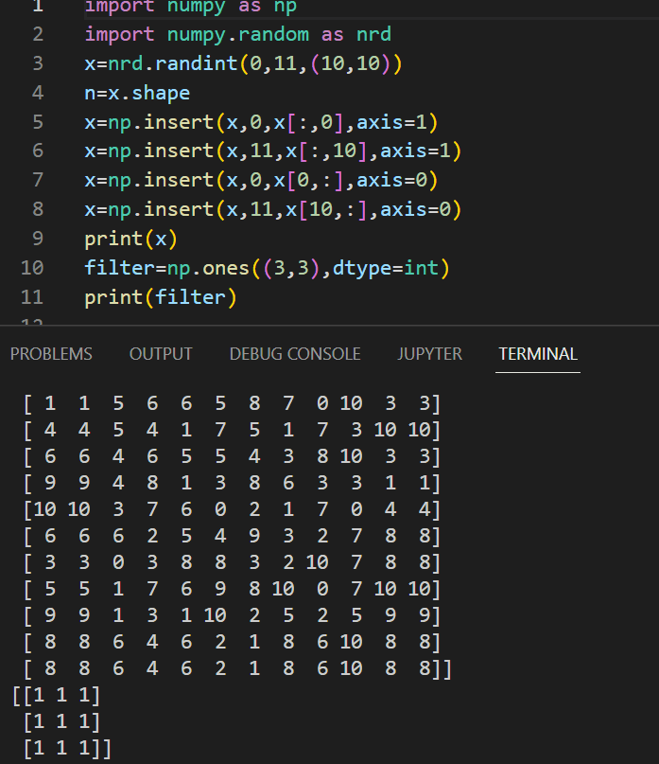Open the OUTPUT tab
This screenshot has width=659, height=764.
click(160, 353)
